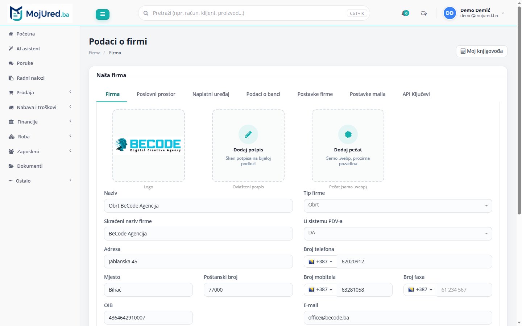Switch to the Poslovni prostor tab

pos(156,94)
